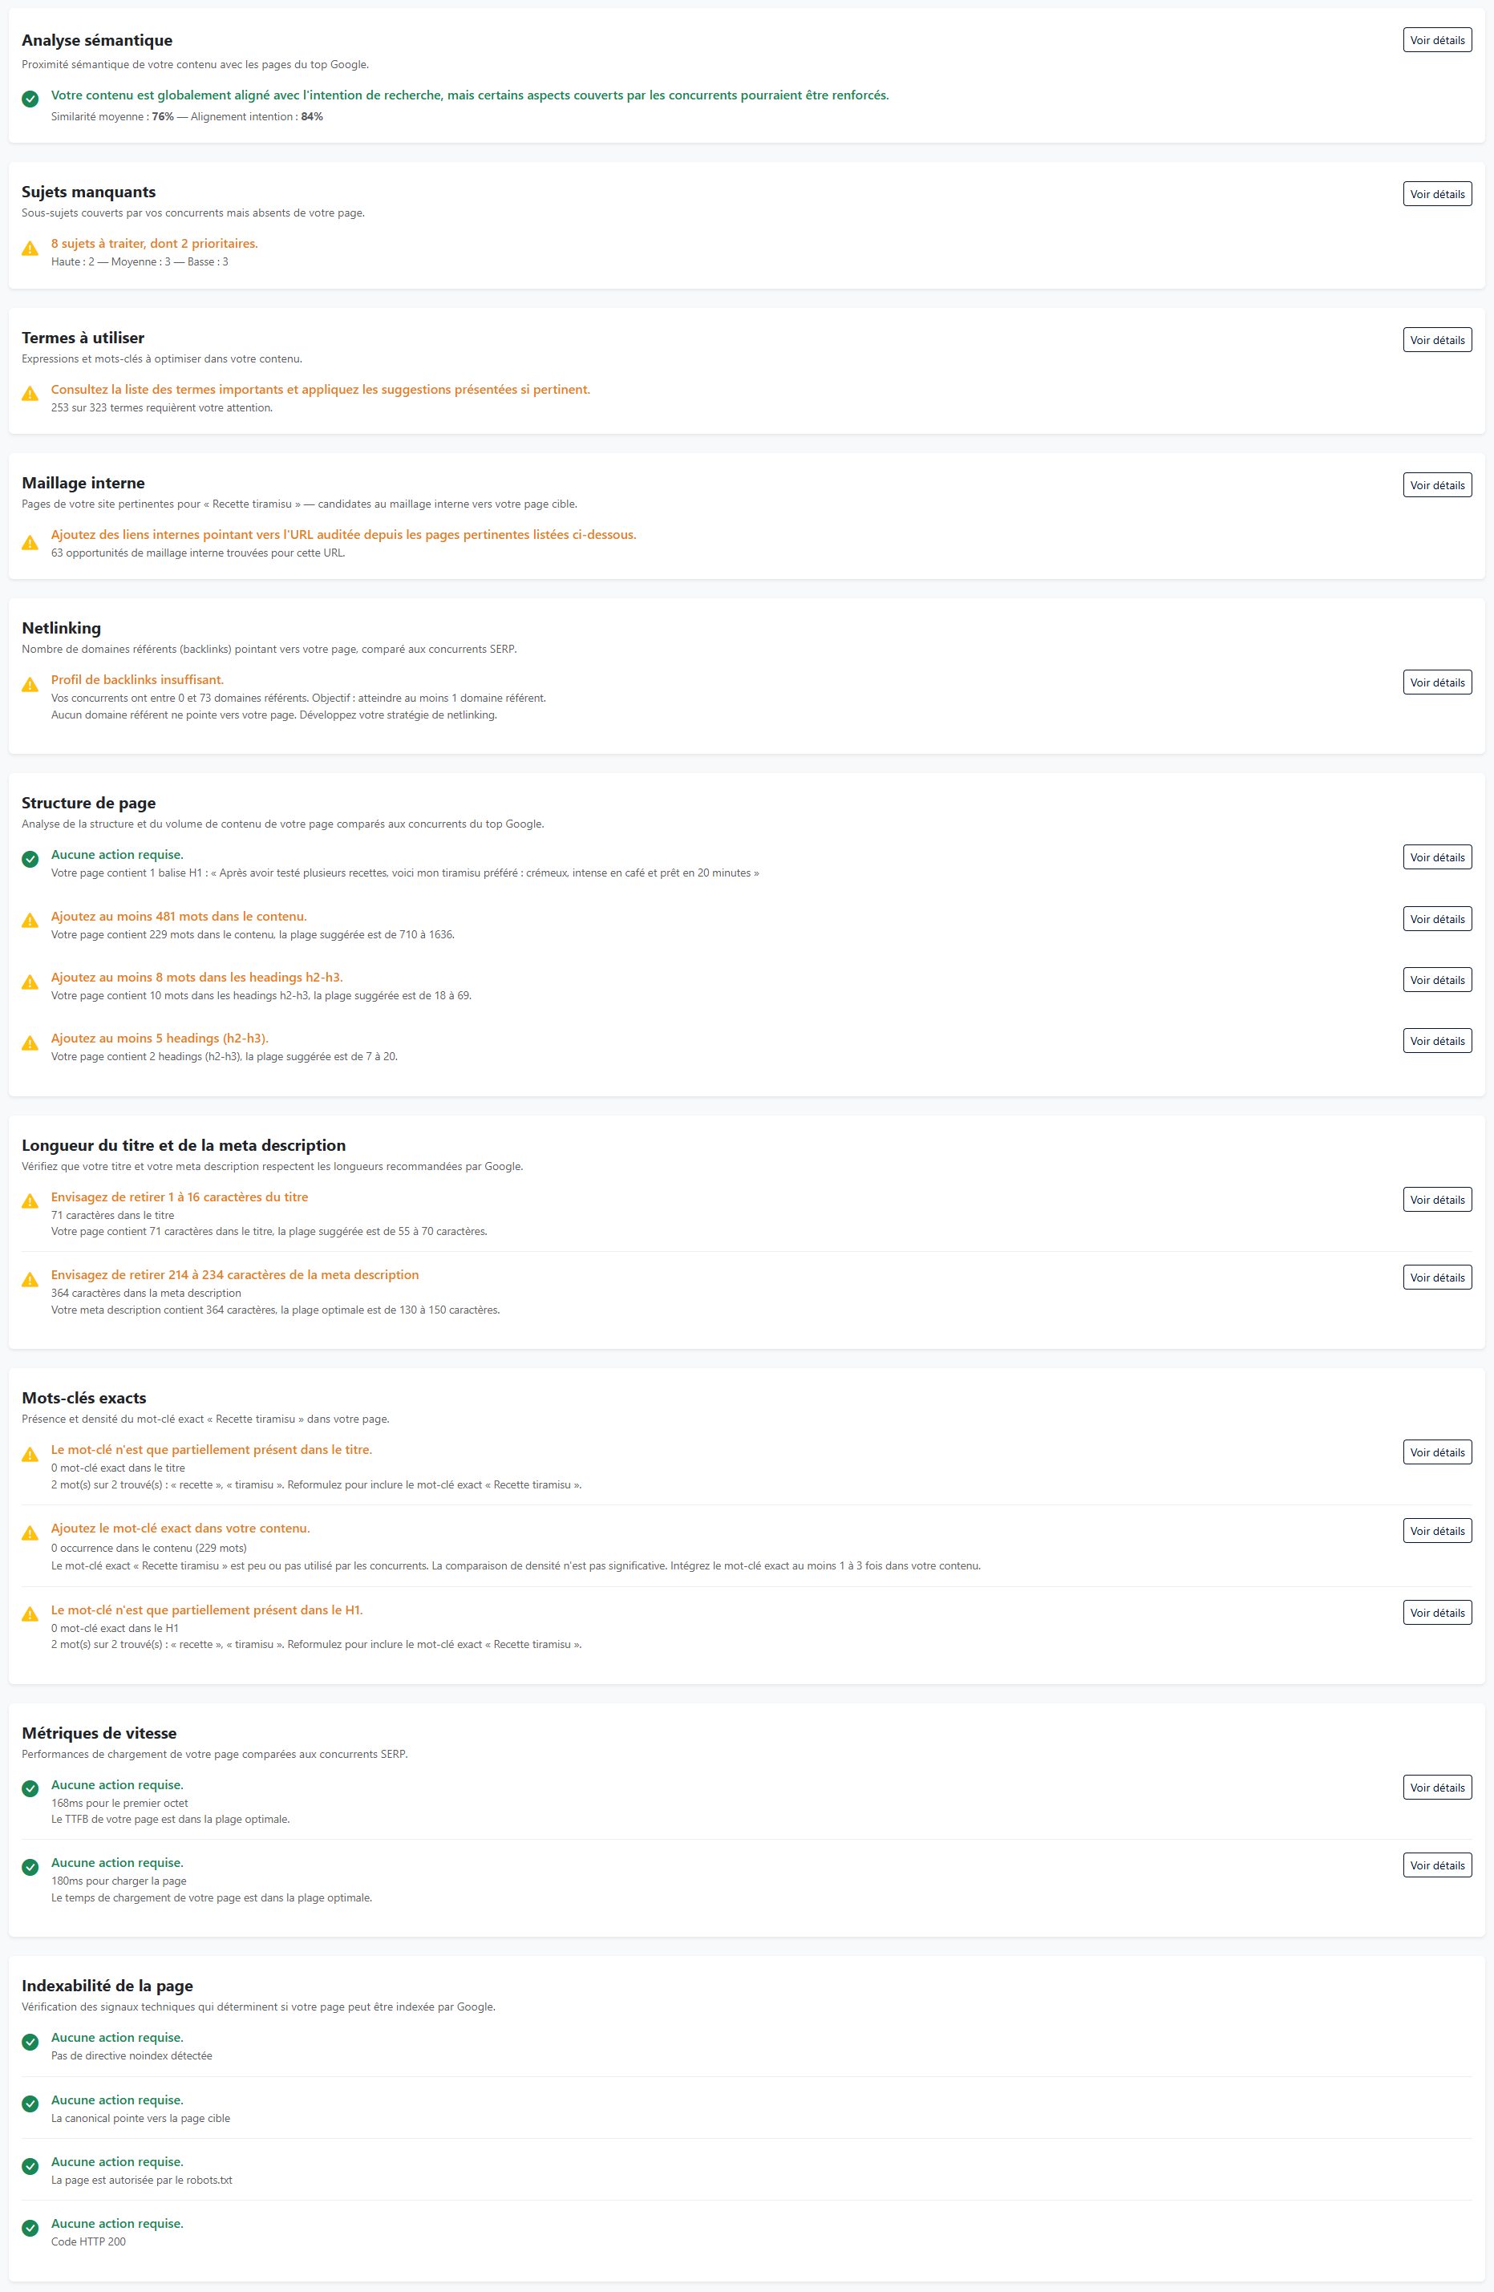Open Voir détails for meta description length
Image resolution: width=1494 pixels, height=2292 pixels.
pyautogui.click(x=1437, y=1277)
